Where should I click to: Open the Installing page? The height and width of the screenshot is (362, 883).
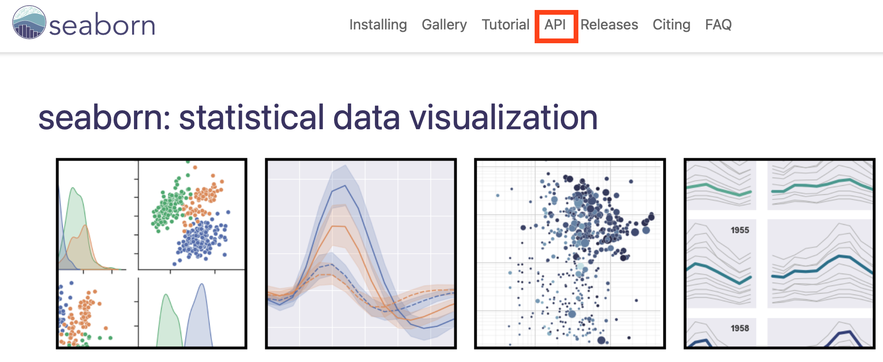(x=378, y=25)
